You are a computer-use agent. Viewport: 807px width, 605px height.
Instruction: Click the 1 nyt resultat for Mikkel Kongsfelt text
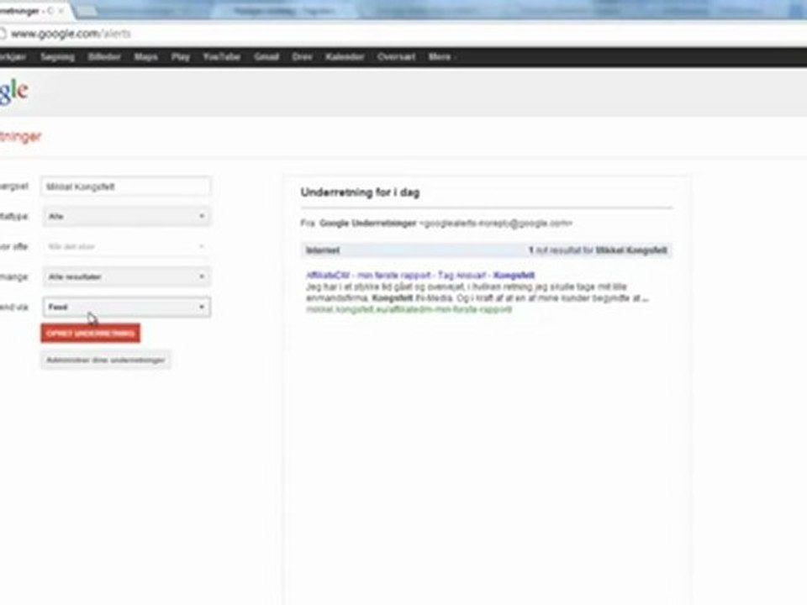point(598,250)
